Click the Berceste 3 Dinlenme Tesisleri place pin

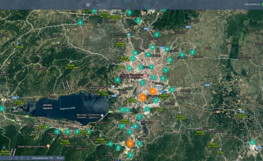102,115
